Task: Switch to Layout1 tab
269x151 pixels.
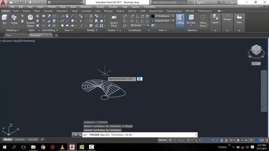Action: point(20,139)
